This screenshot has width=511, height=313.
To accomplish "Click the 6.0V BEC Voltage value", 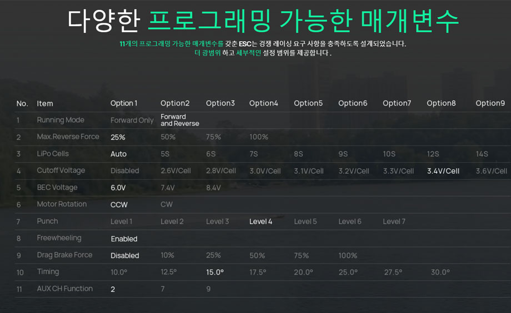I will [118, 188].
